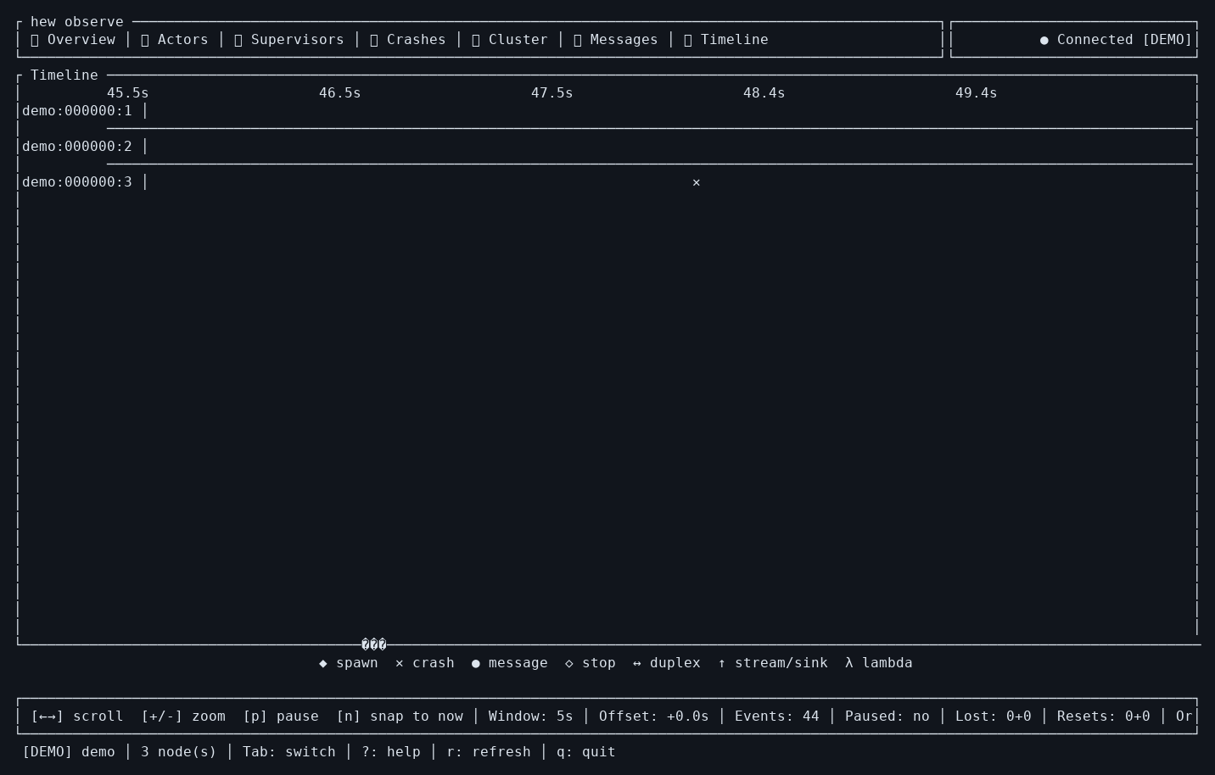Click the [+/-] zoom hint
This screenshot has height=775, width=1215.
(x=183, y=716)
